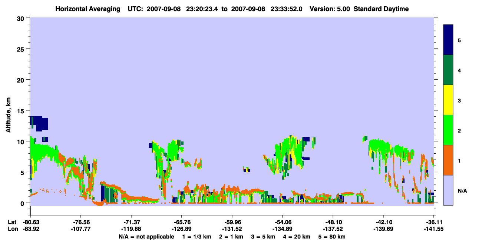Image resolution: width=482 pixels, height=247 pixels.
Task: Click the legend text '5 = 80 km'
Action: (332, 237)
